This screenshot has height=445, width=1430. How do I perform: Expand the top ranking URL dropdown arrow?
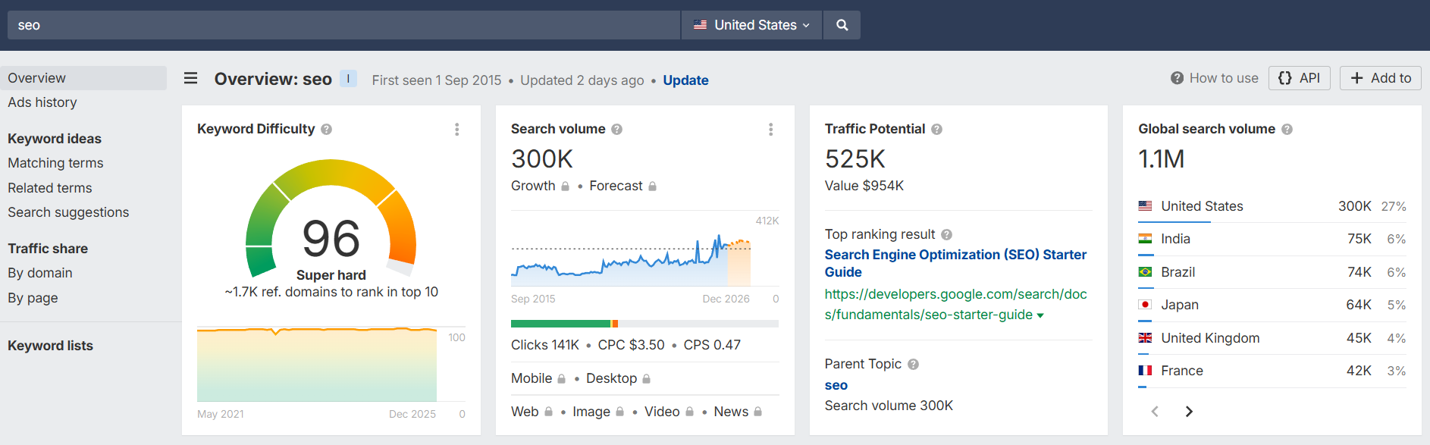coord(1040,315)
